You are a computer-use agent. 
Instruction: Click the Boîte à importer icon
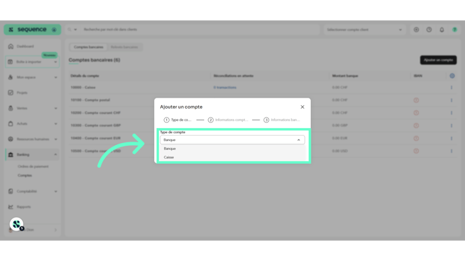[10, 62]
